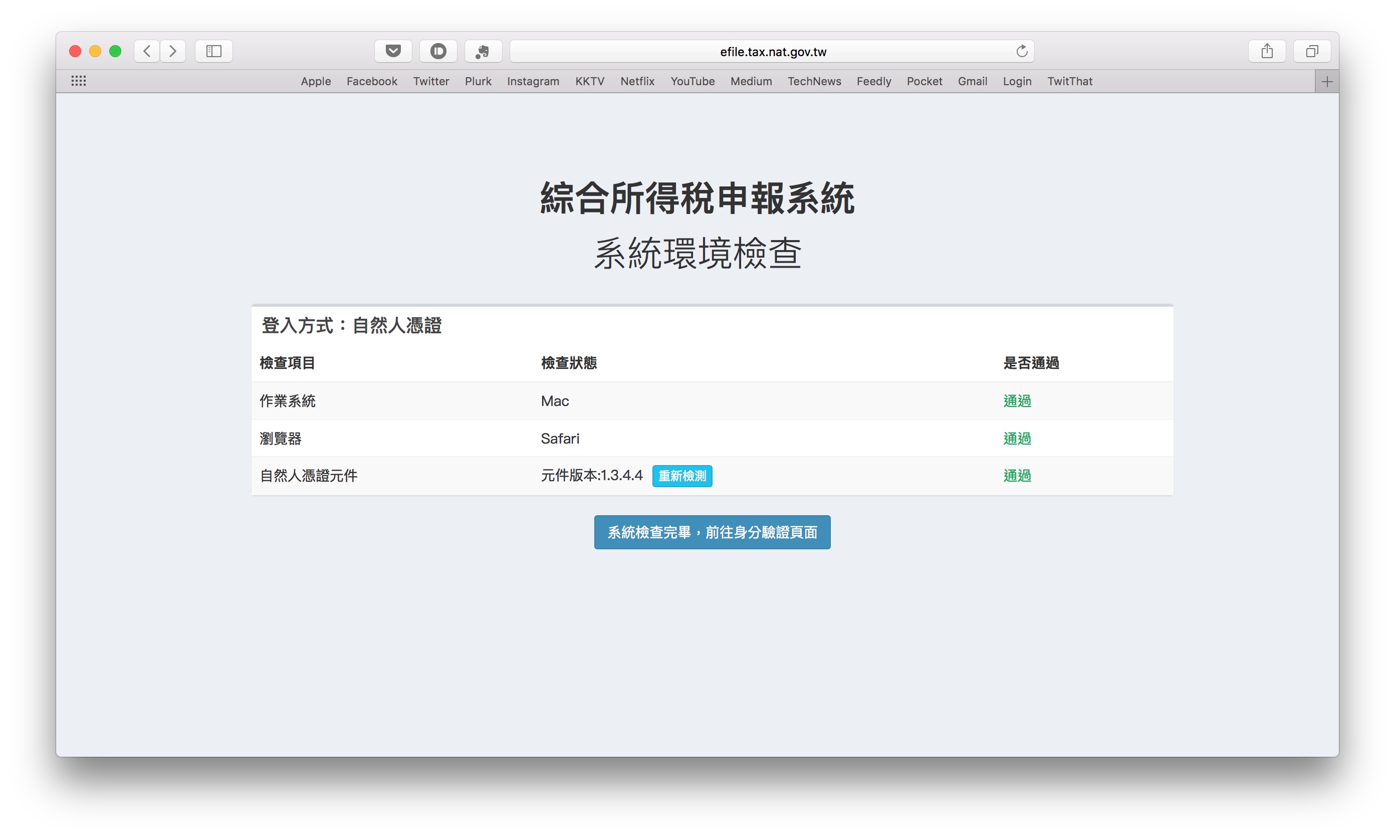Open the Plurk bookmark

478,81
